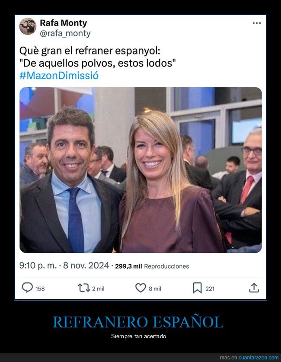Click the 9:10 p. m. timestamp

click(x=38, y=266)
